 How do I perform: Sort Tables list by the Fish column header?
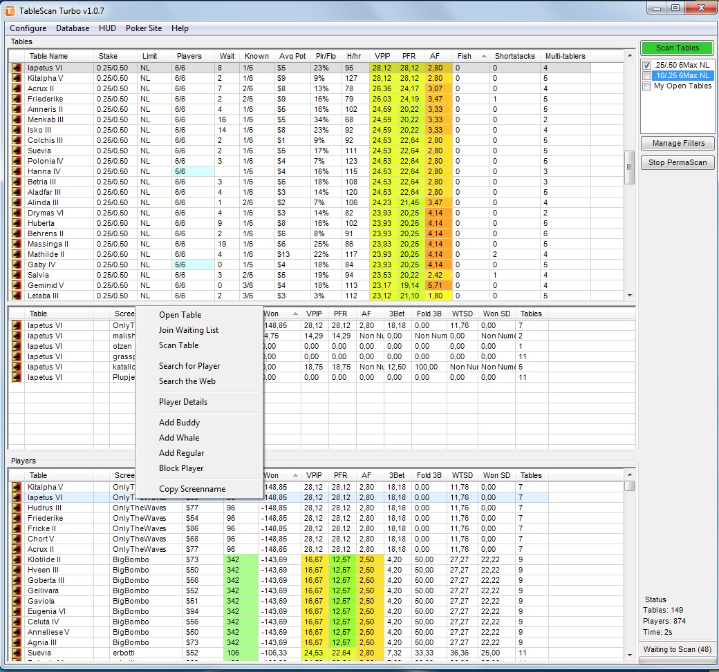pyautogui.click(x=471, y=56)
